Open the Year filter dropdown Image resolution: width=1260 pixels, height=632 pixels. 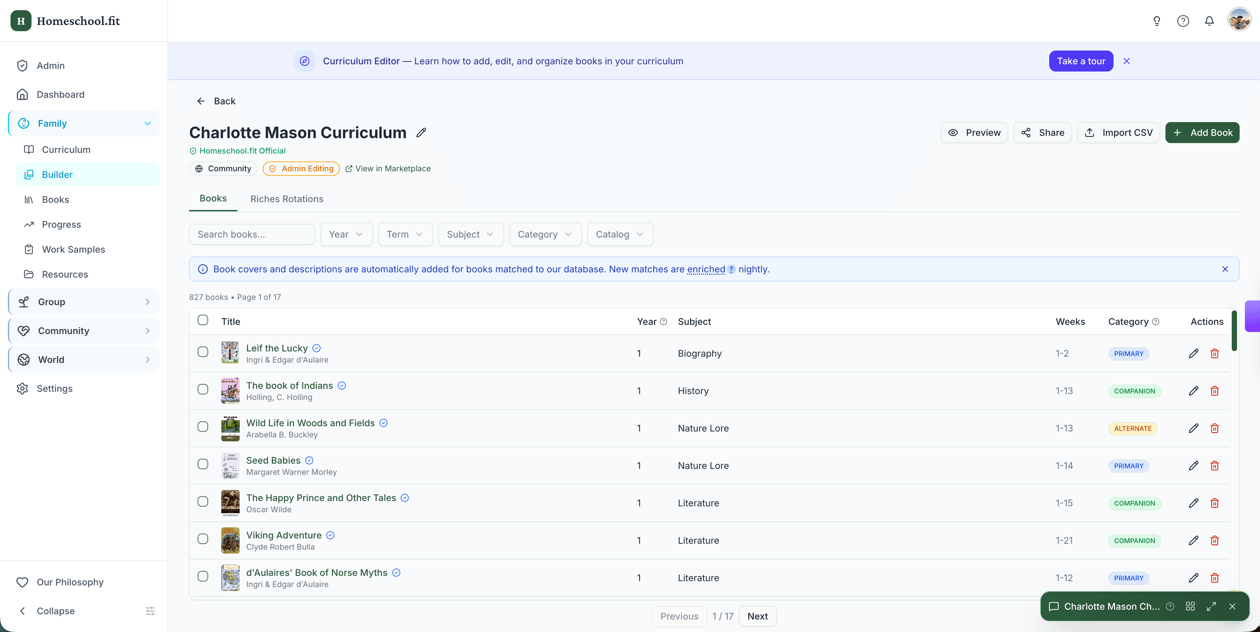(x=346, y=234)
